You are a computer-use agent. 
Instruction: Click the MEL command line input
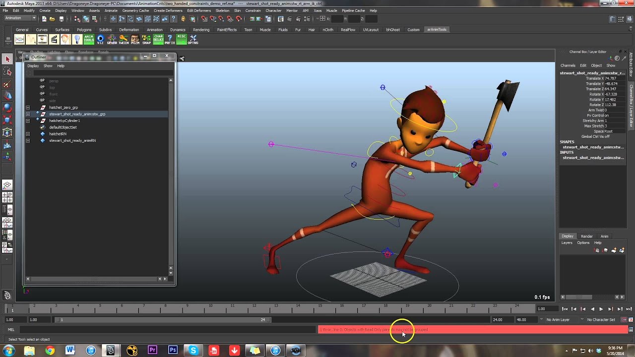point(168,330)
